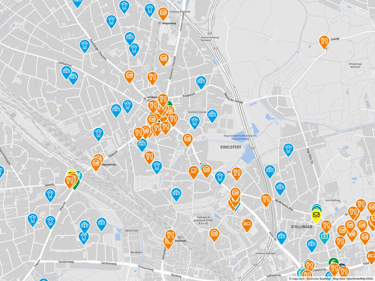This screenshot has height=281, width=375.
Task: Click the burger marker at Elbgaustraße station
Action: 96,163
